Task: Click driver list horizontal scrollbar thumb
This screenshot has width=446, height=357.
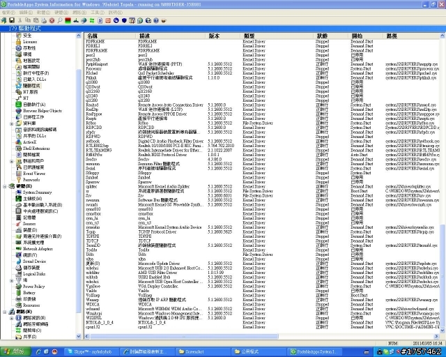Action: point(184,336)
